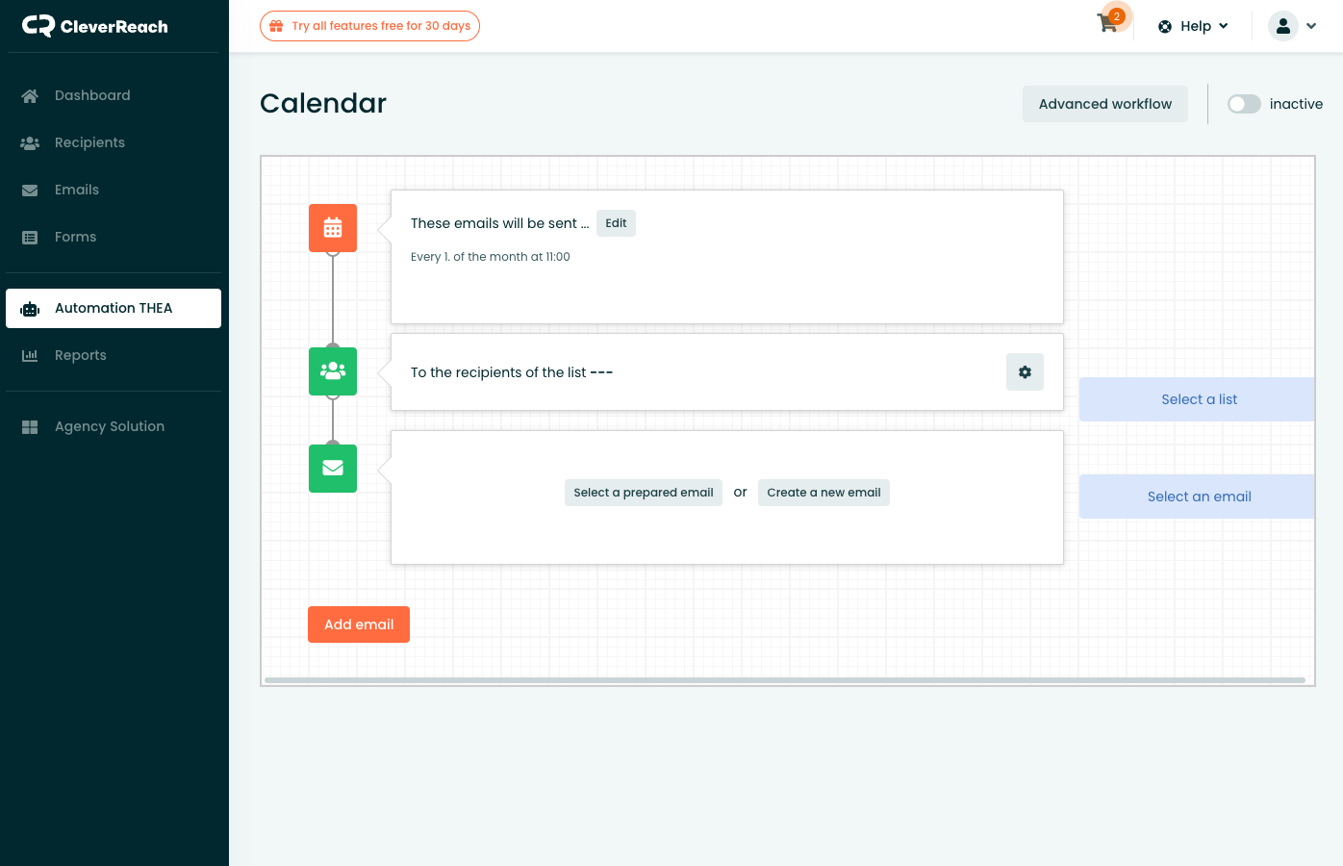Click the Dashboard home icon
1343x866 pixels.
click(30, 95)
